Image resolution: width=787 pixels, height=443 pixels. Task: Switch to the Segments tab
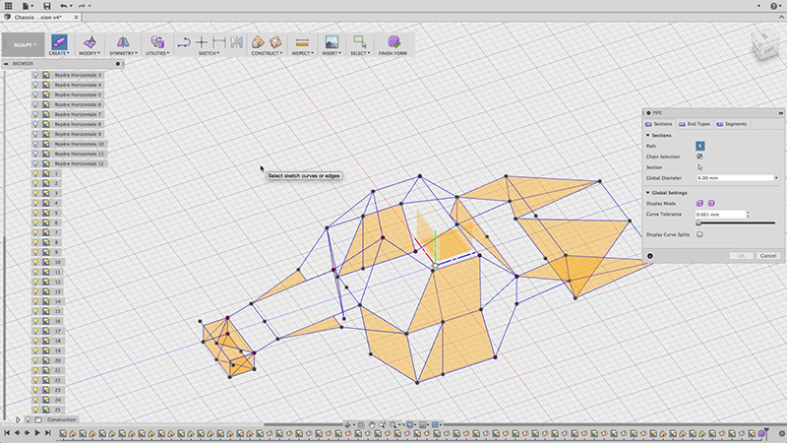click(x=733, y=124)
